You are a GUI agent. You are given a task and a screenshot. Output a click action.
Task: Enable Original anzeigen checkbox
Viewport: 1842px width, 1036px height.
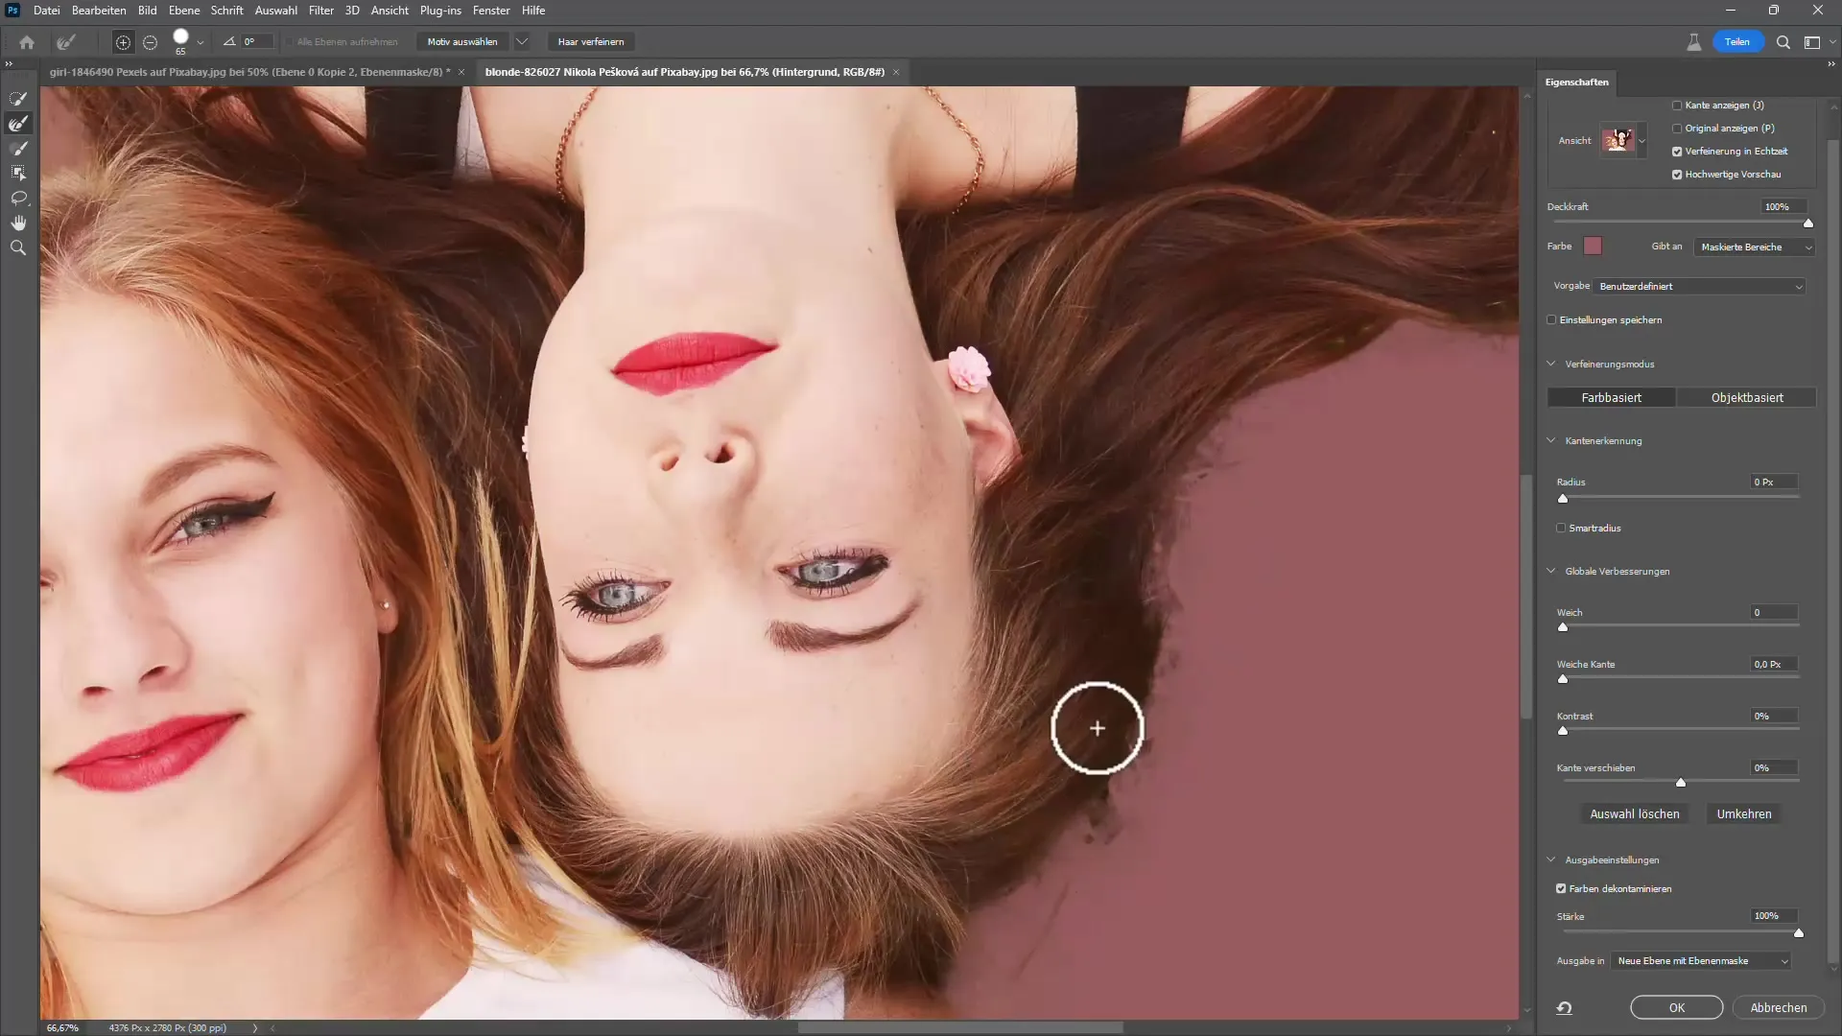1677,129
